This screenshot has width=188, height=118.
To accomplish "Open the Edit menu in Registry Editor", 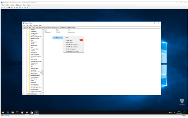I will [27, 25].
